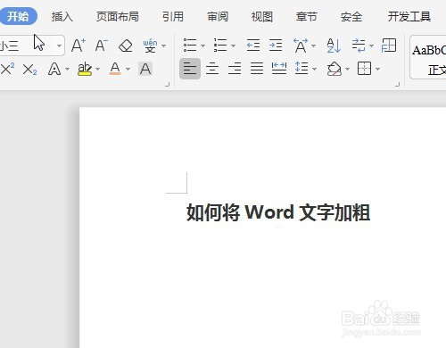Expand the text effects dropdown arrow
The height and width of the screenshot is (348, 446).
point(68,69)
